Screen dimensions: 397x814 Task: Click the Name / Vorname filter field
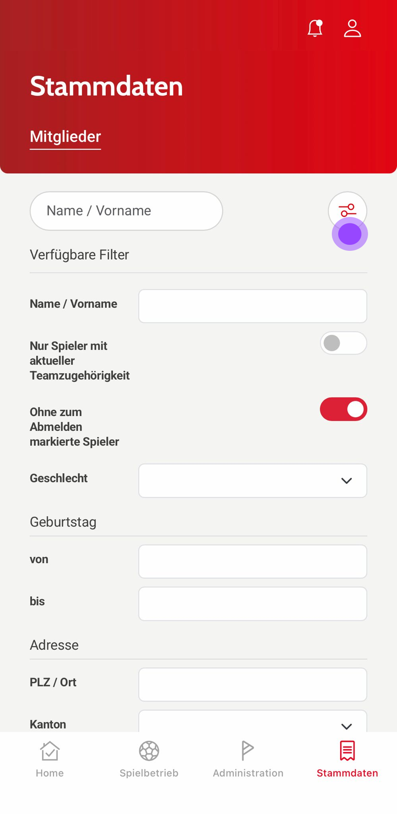coord(252,306)
